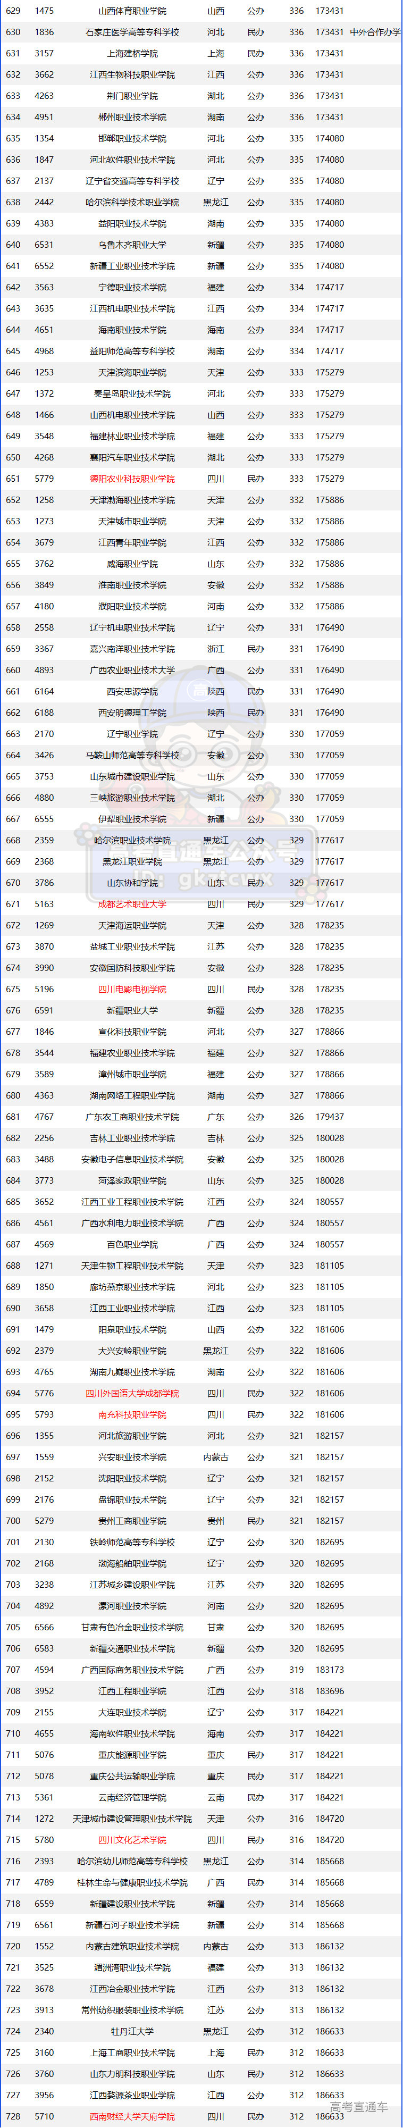Click 哈尔滨科学技术职业学院
Screen dimensions: 403x2128
[x=132, y=203]
